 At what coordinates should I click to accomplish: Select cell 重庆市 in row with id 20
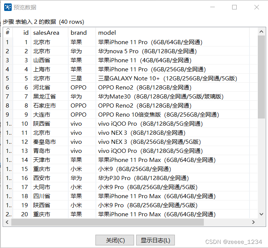point(49,214)
